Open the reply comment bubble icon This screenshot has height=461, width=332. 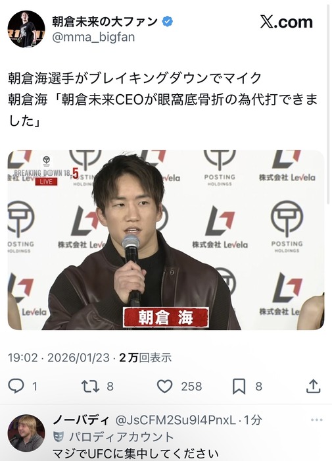point(16,386)
